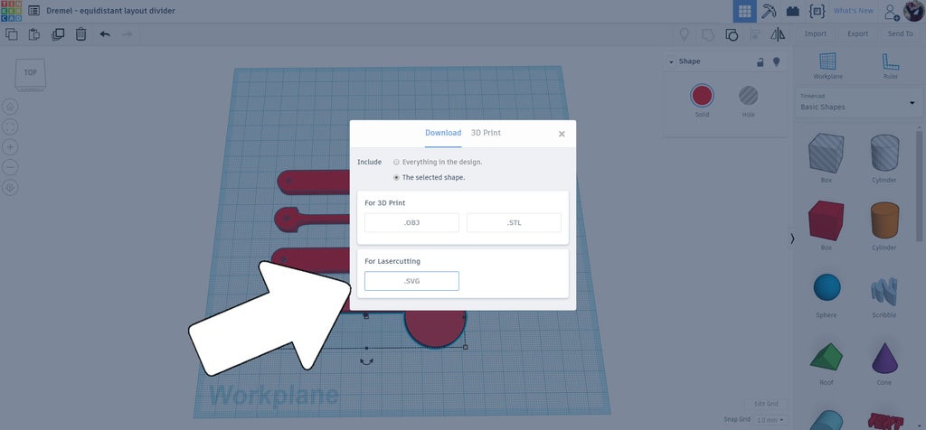Click the Delete trash icon
926x430 pixels.
click(x=80, y=34)
